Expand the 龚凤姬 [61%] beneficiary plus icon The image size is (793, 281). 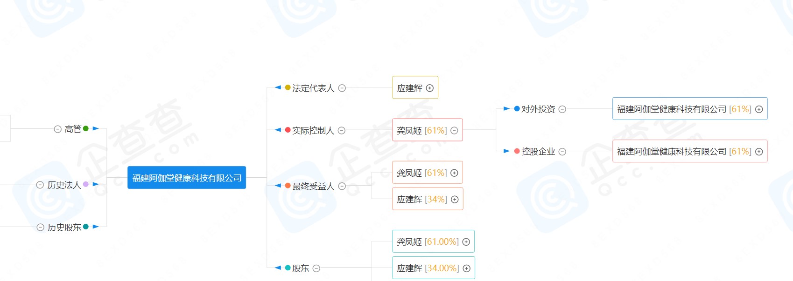click(454, 173)
